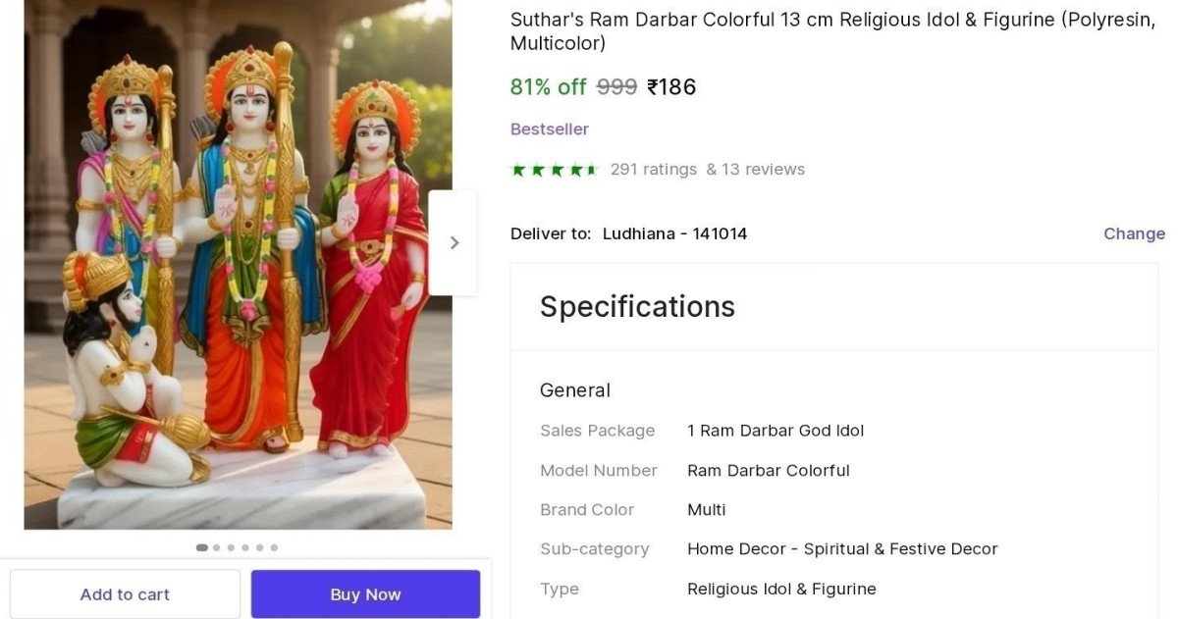Click the Ludhiana - 141014 pincode
This screenshot has width=1178, height=619.
[x=674, y=233]
